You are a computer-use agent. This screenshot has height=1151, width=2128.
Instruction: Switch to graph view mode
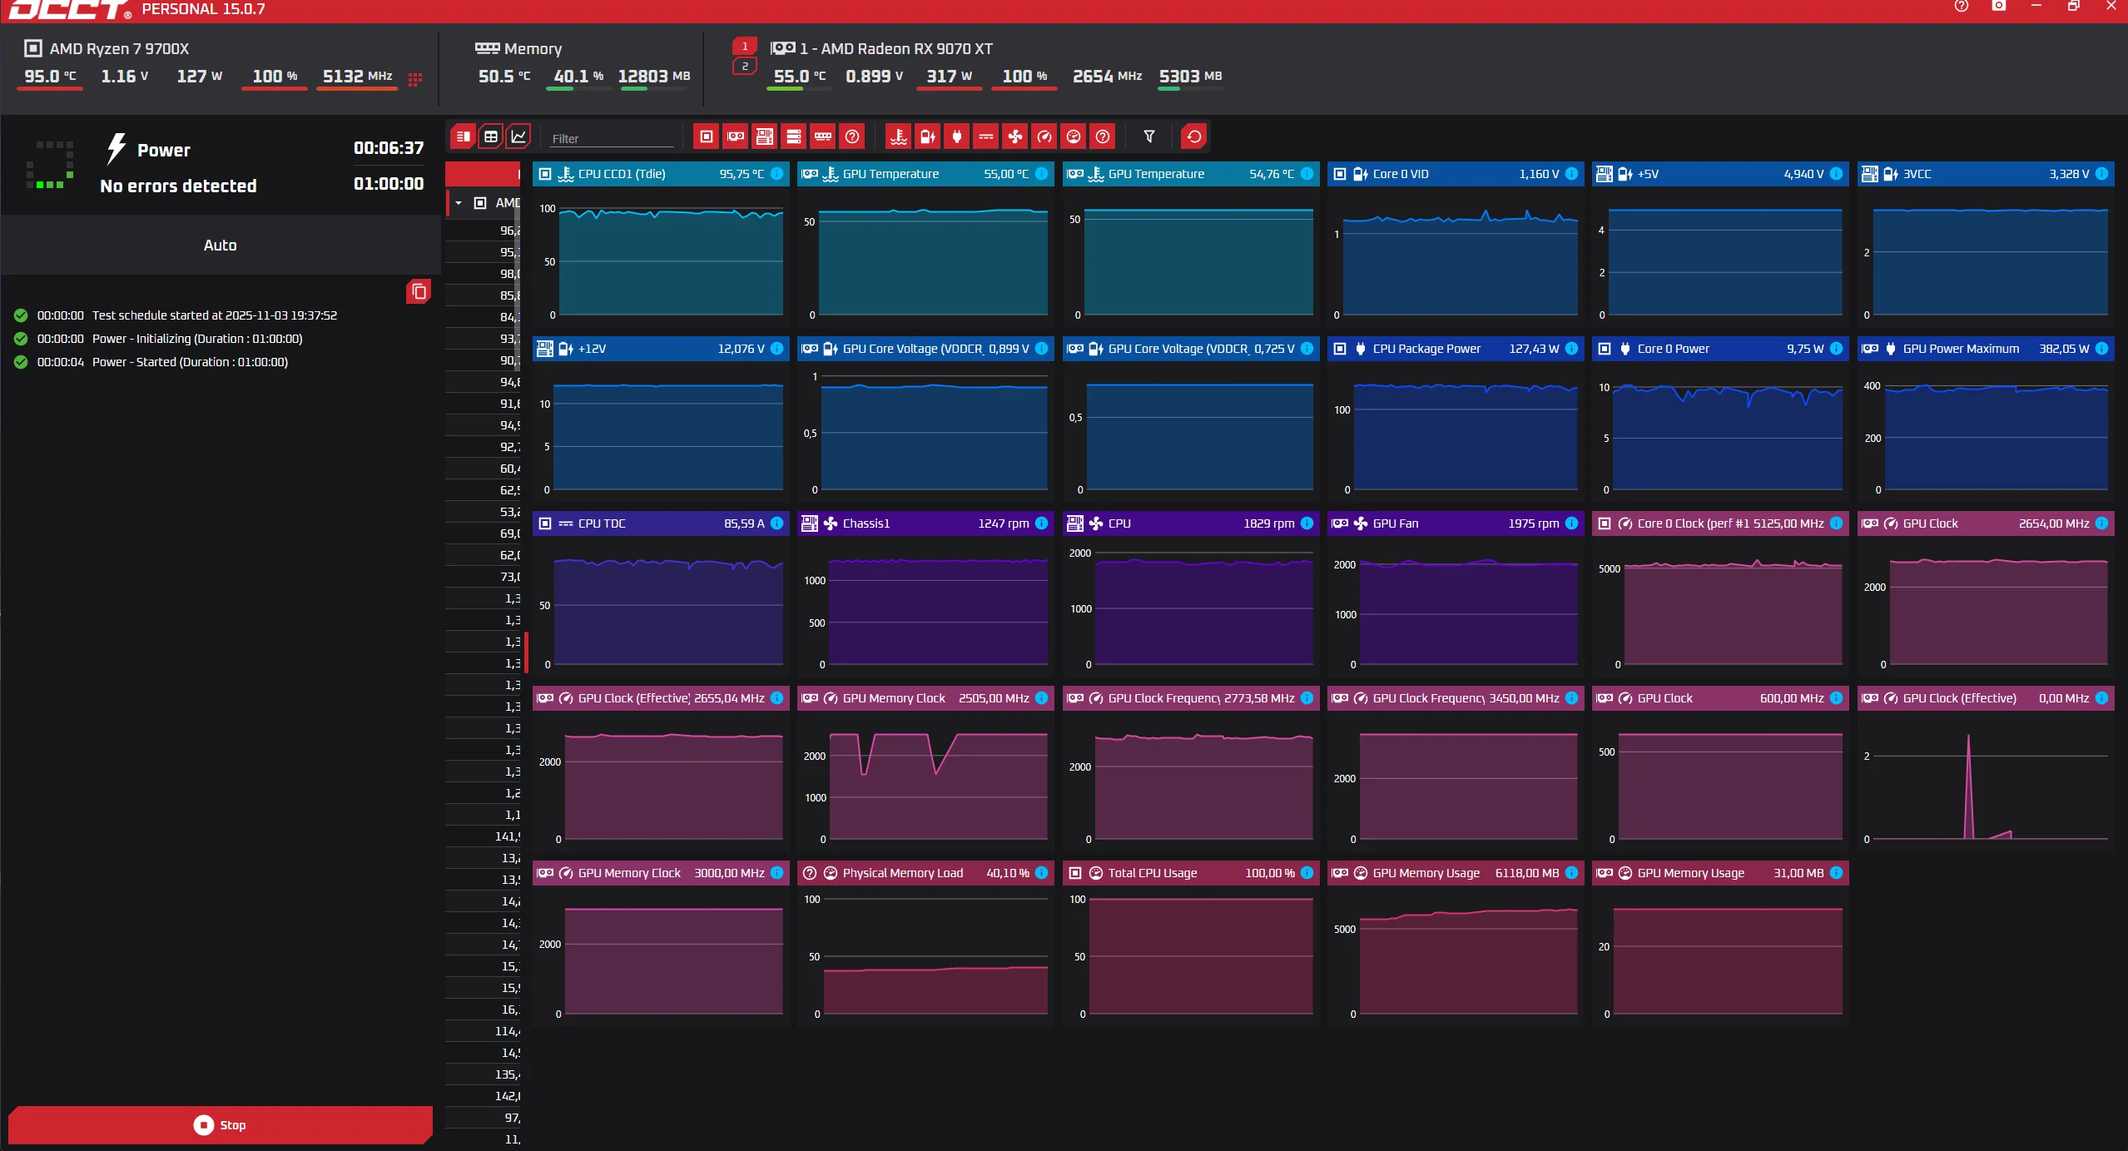pos(518,136)
